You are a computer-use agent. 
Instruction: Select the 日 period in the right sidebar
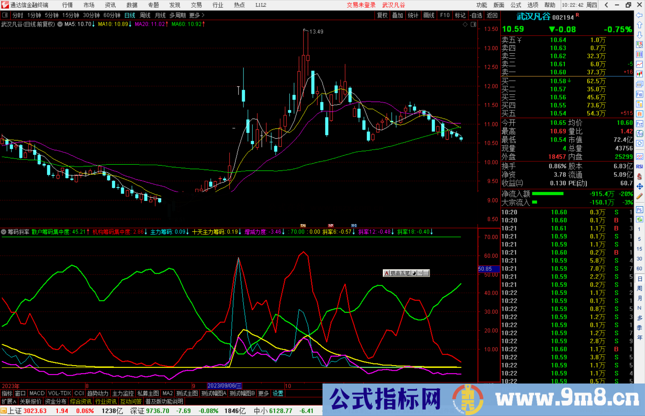639,279
